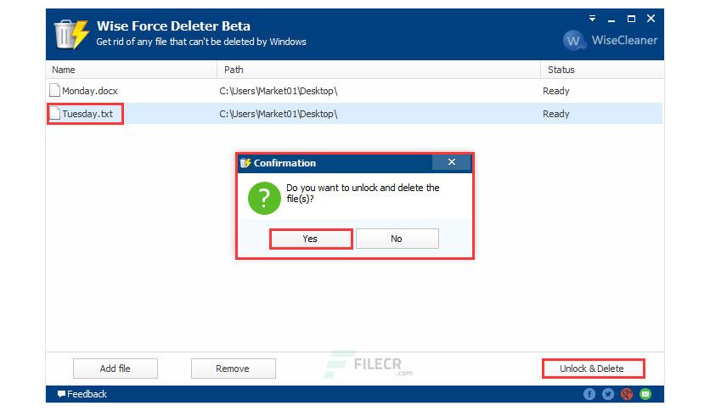Open the Feedback link

coord(82,394)
